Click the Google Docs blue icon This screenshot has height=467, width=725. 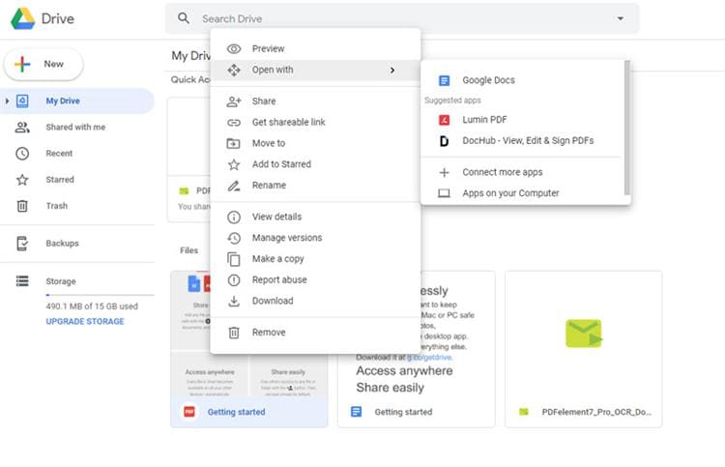[444, 81]
